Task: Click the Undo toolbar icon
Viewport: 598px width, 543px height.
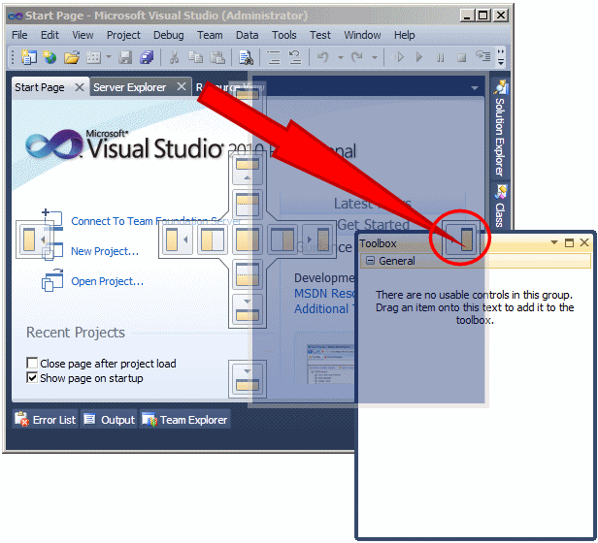Action: click(x=322, y=57)
